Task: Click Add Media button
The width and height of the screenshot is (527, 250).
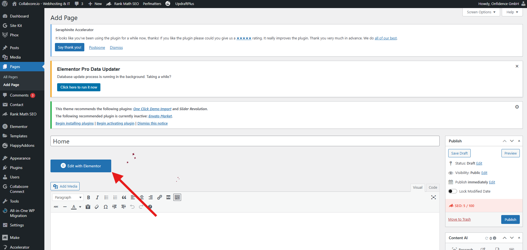Action: [65, 186]
